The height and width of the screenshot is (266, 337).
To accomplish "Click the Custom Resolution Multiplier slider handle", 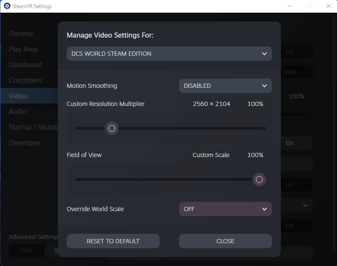I will tap(112, 128).
